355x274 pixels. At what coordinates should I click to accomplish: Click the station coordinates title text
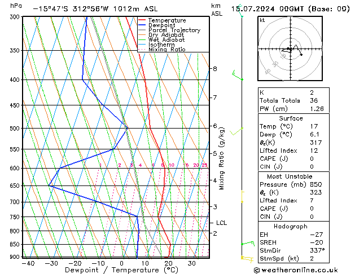(x=95, y=9)
